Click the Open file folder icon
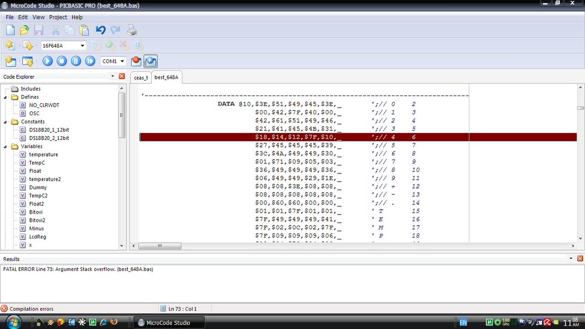The width and height of the screenshot is (585, 329). [25, 30]
